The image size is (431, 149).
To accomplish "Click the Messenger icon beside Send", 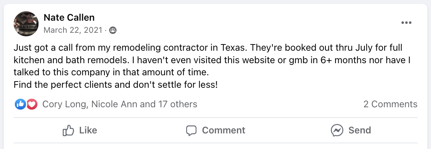I will pos(337,130).
